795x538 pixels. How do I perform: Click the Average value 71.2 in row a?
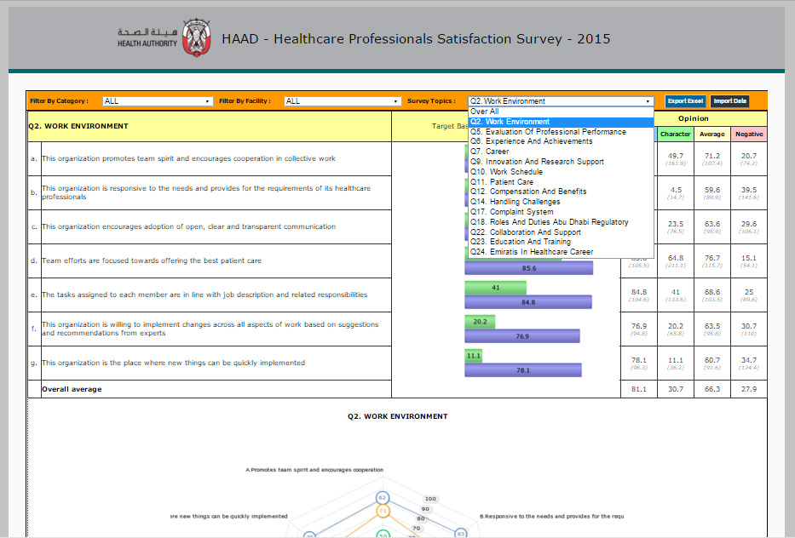coord(712,156)
